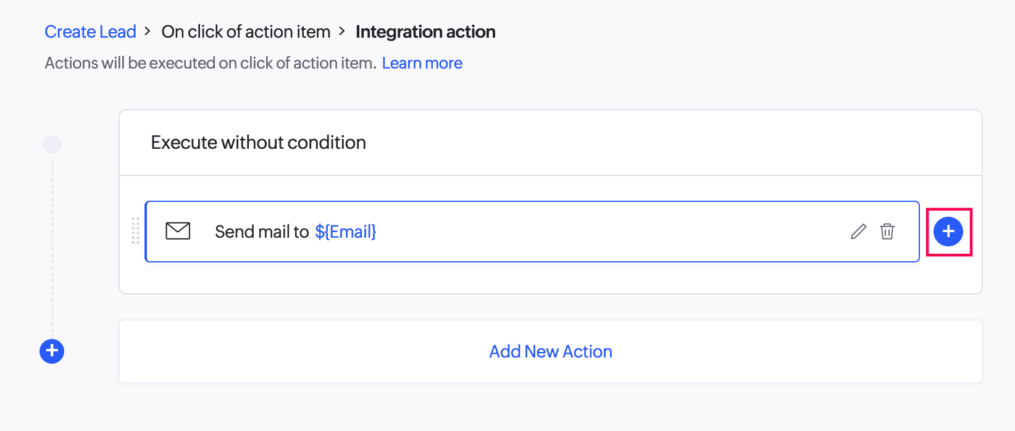The image size is (1015, 431).
Task: Click the Actions will be executed description text
Action: pos(211,63)
